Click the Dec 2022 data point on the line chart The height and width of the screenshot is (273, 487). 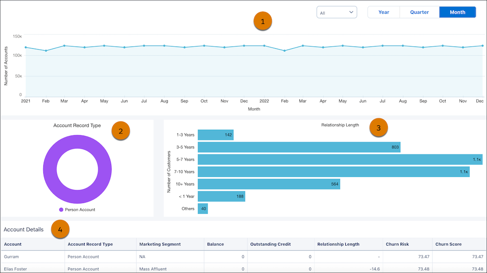[x=482, y=46]
